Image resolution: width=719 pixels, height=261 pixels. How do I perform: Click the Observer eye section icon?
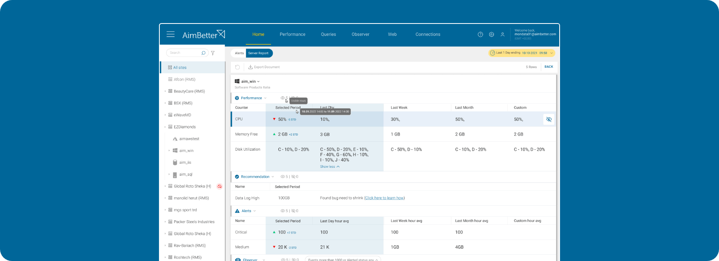point(238,259)
